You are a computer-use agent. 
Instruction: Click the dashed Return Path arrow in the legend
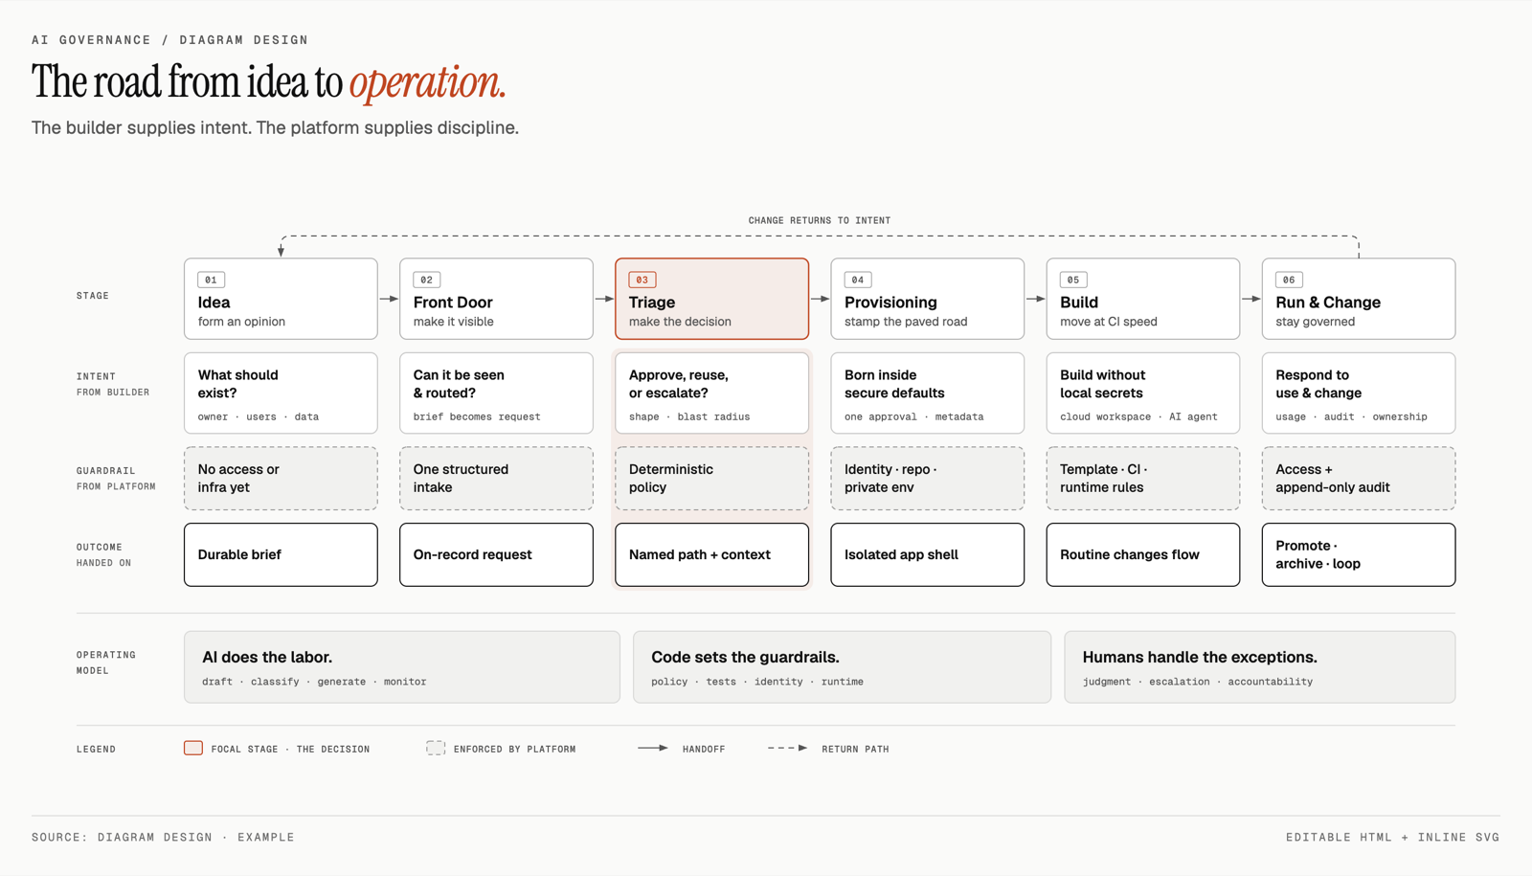click(x=787, y=748)
